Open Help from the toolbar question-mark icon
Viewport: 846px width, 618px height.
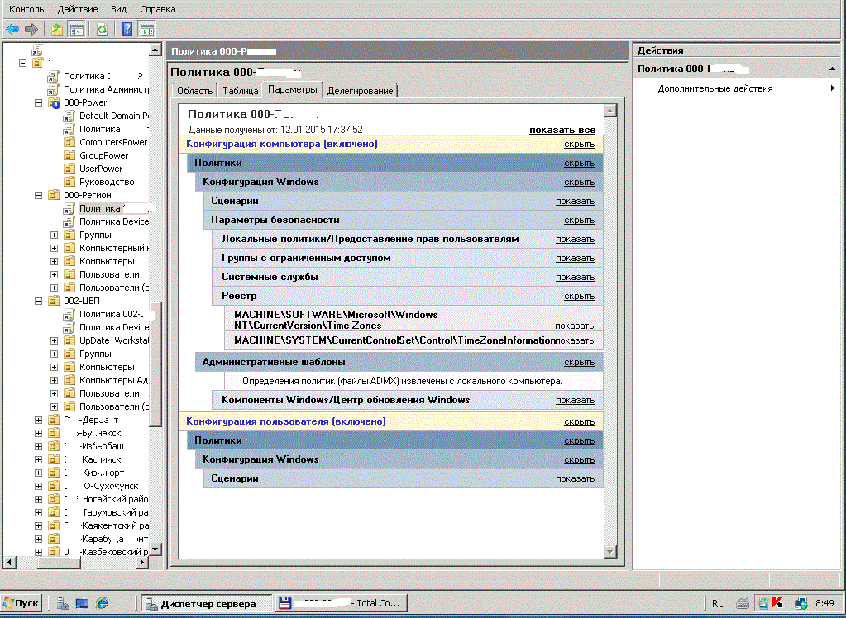point(127,29)
